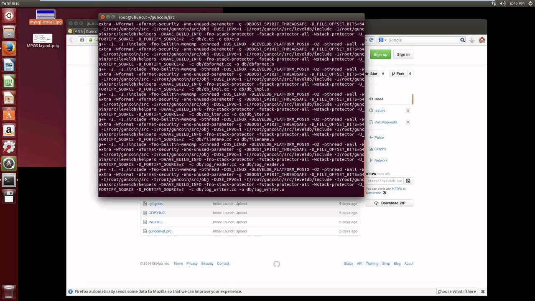Select MPOS layout.png on the desktop
535x301 pixels.
coord(43,41)
